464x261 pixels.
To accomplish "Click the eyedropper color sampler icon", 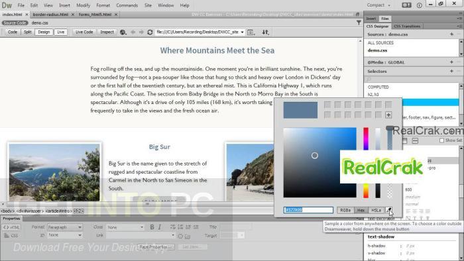I will click(x=389, y=210).
